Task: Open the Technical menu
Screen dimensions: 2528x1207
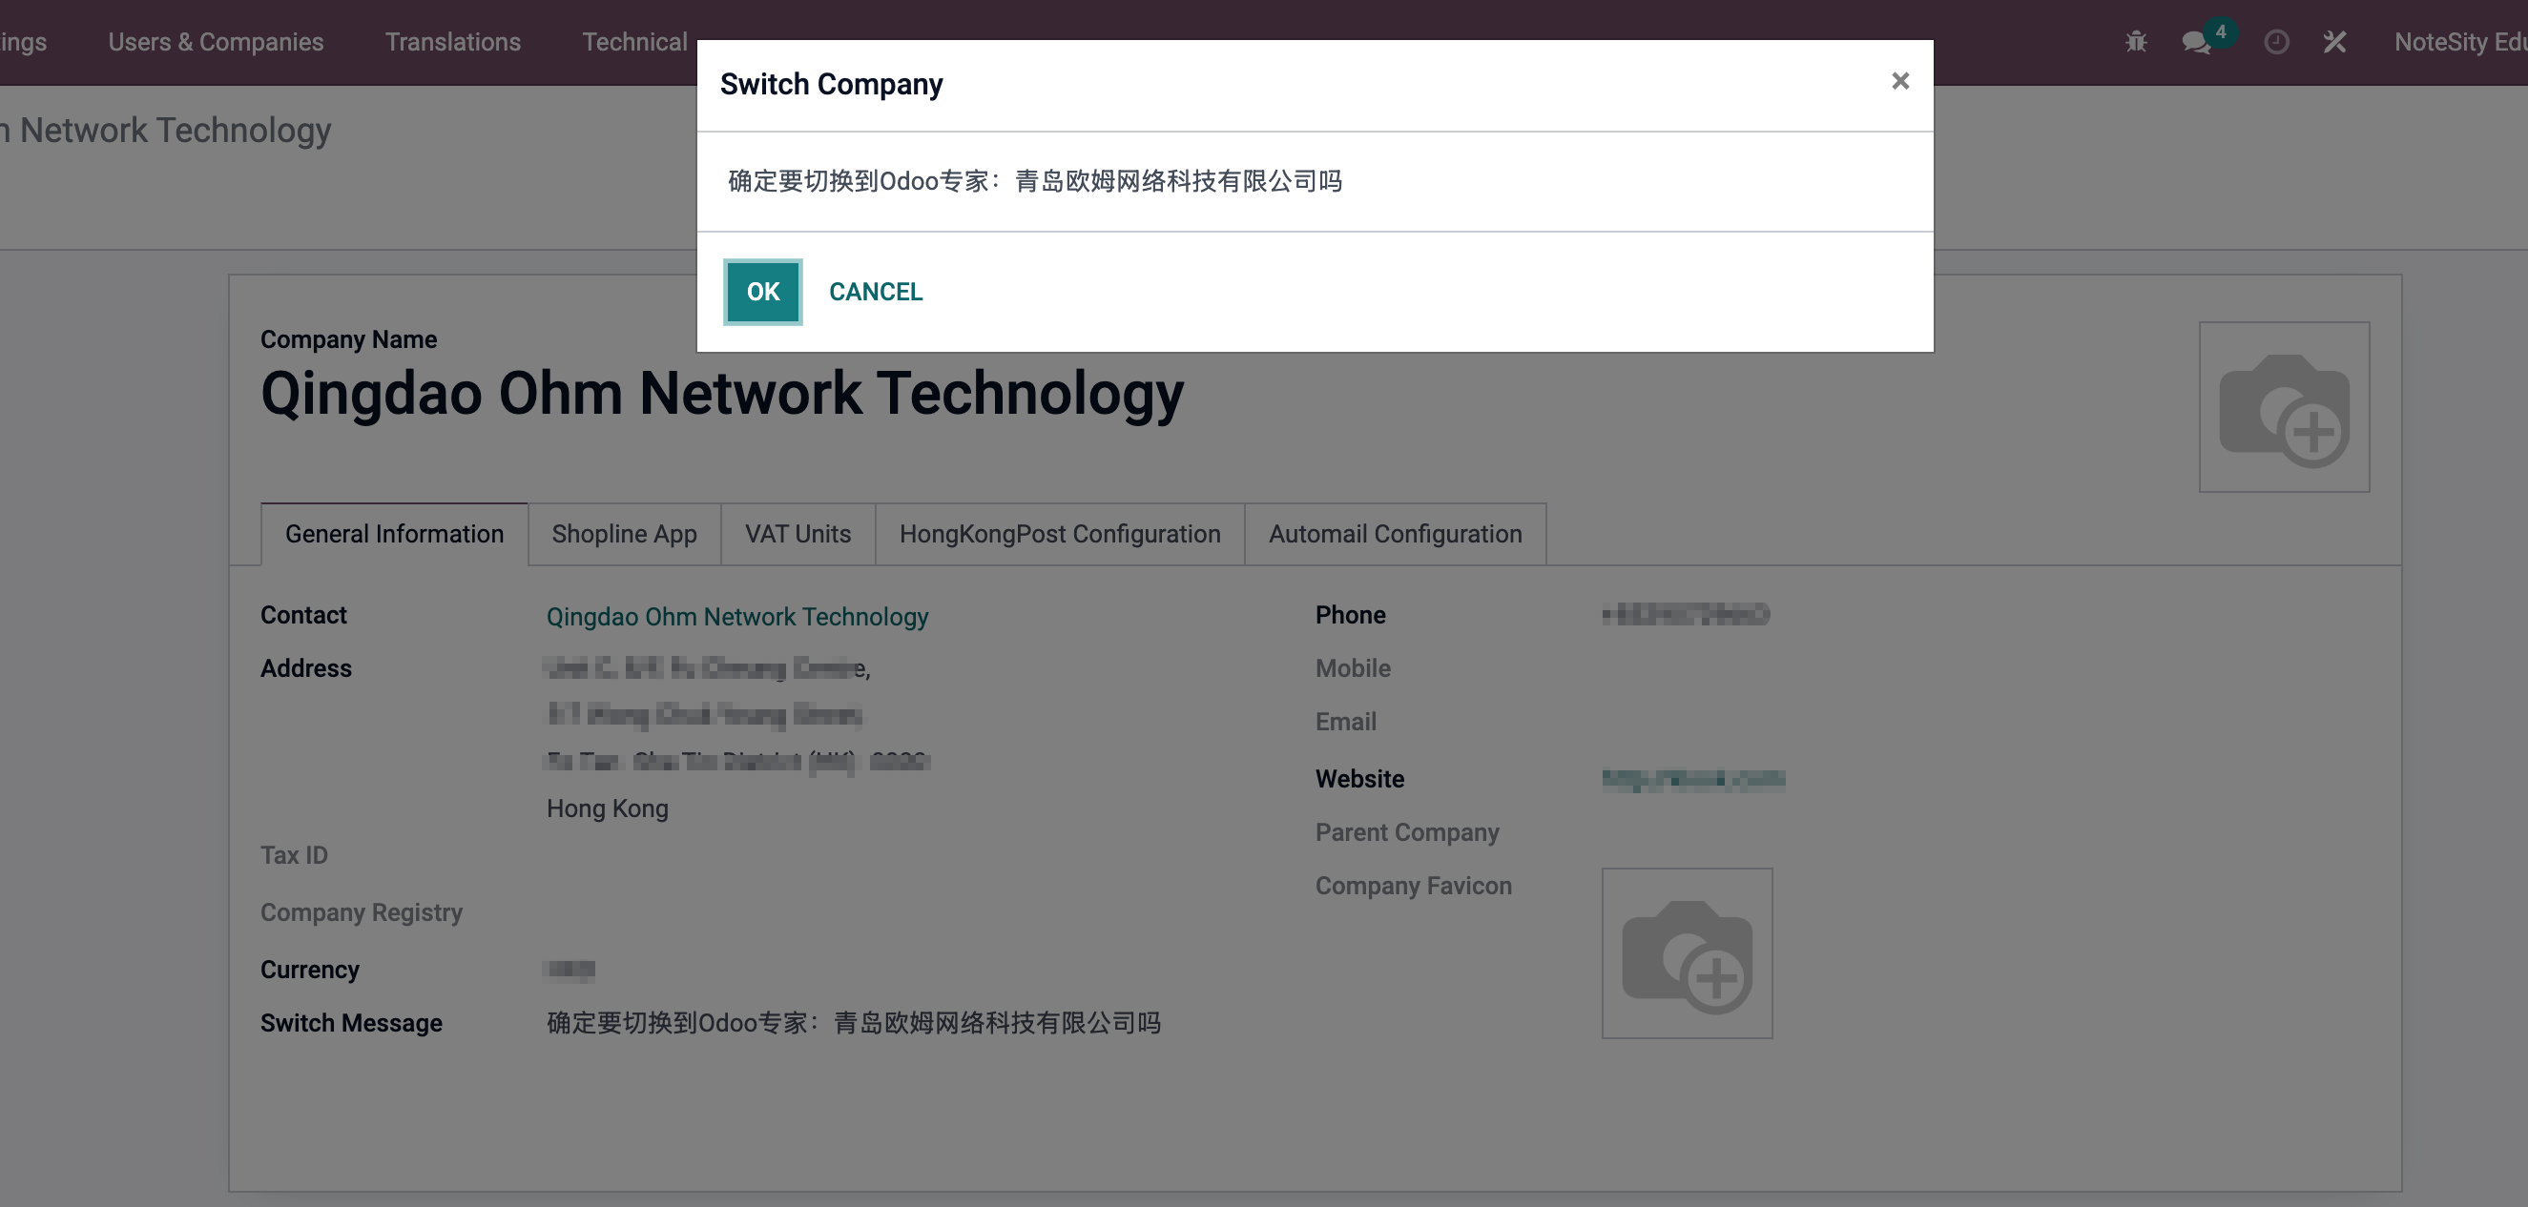Action: tap(635, 41)
